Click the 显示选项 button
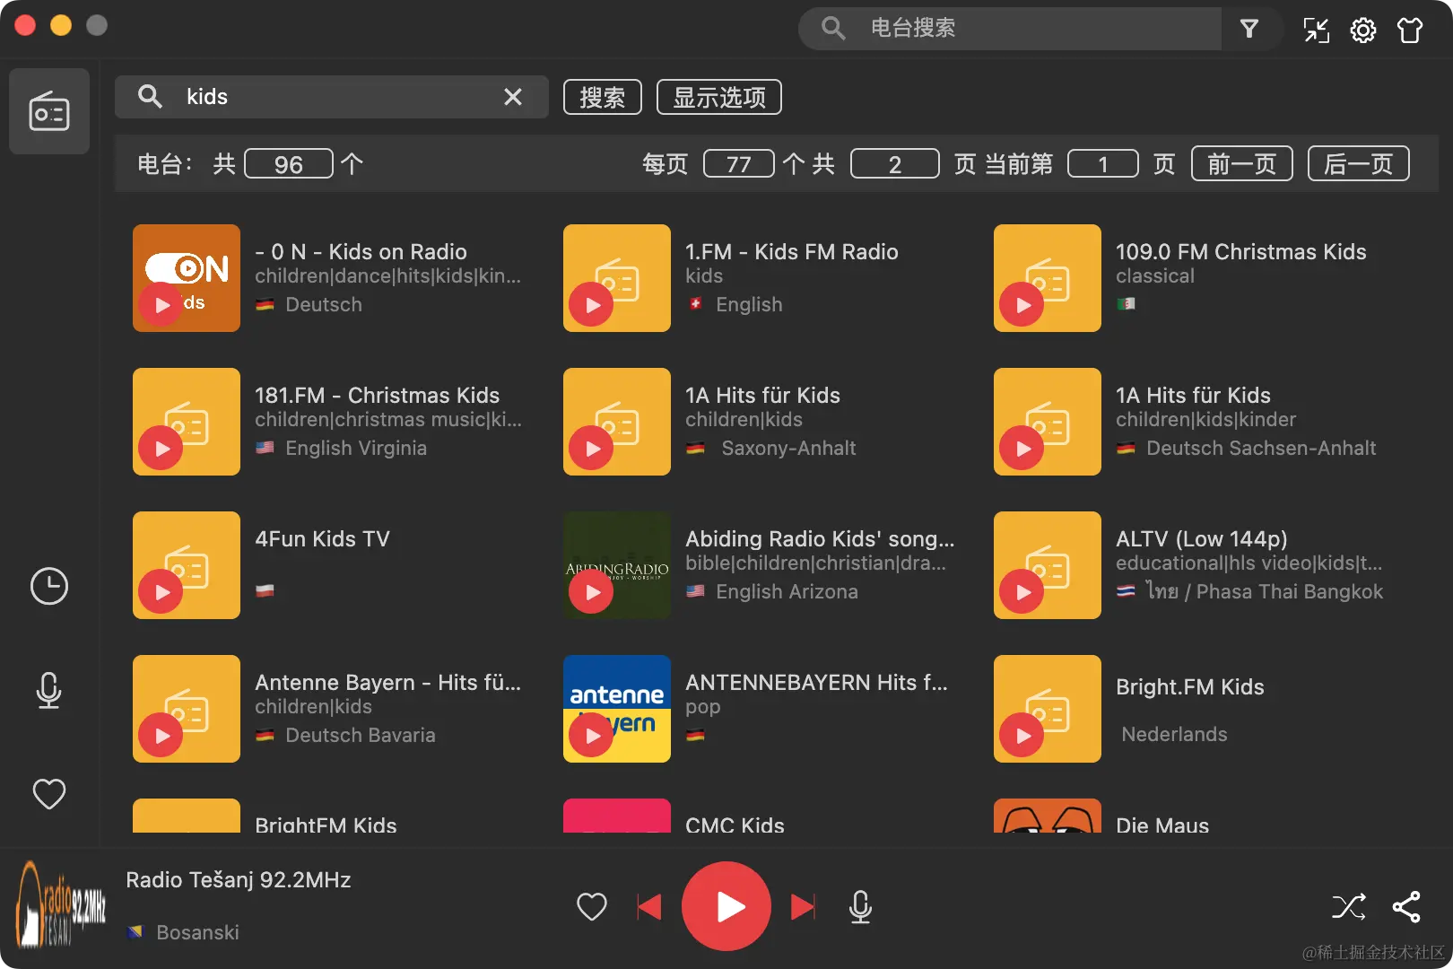The width and height of the screenshot is (1453, 969). pos(719,97)
